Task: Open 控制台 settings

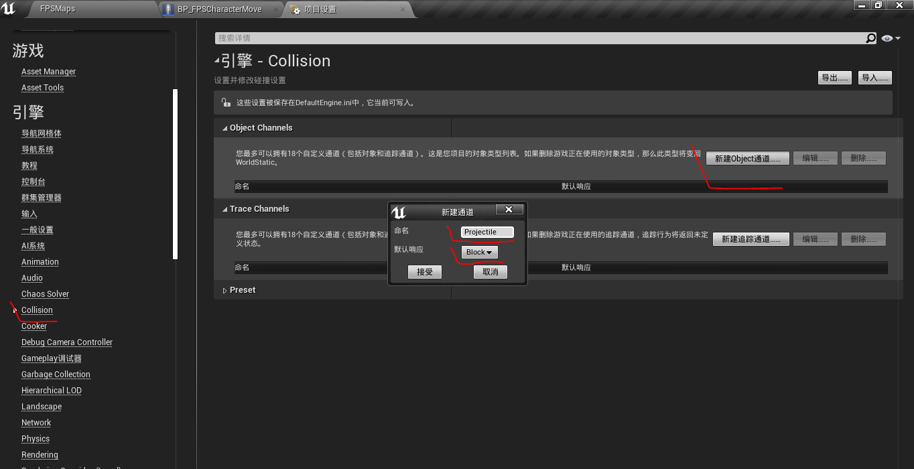Action: 34,182
